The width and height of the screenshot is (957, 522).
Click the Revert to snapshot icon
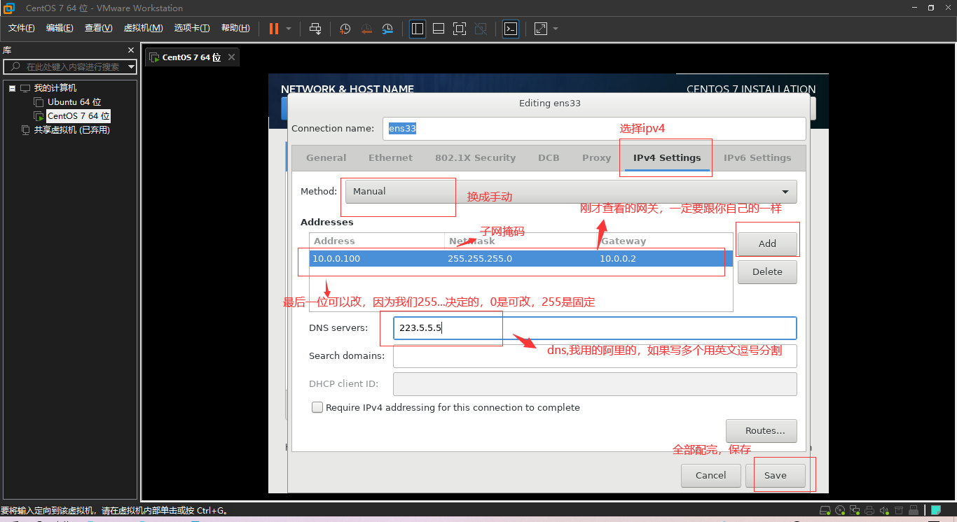366,29
